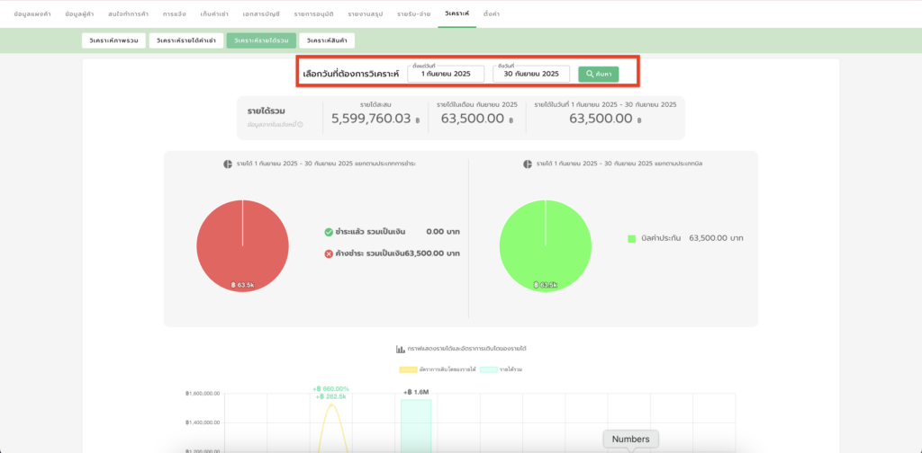Viewport: 922px width, 453px height.
Task: Go to the สนใจทำการค้า tab
Action: pyautogui.click(x=128, y=13)
